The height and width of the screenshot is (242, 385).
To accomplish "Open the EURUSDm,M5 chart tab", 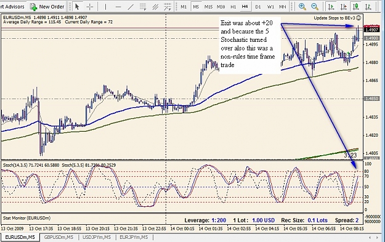I will tap(20, 237).
